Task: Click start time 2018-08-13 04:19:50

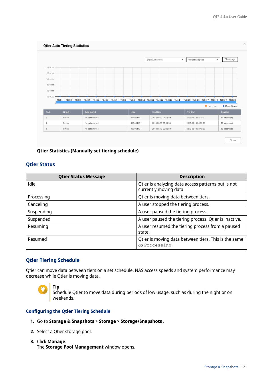Action: pos(161,118)
